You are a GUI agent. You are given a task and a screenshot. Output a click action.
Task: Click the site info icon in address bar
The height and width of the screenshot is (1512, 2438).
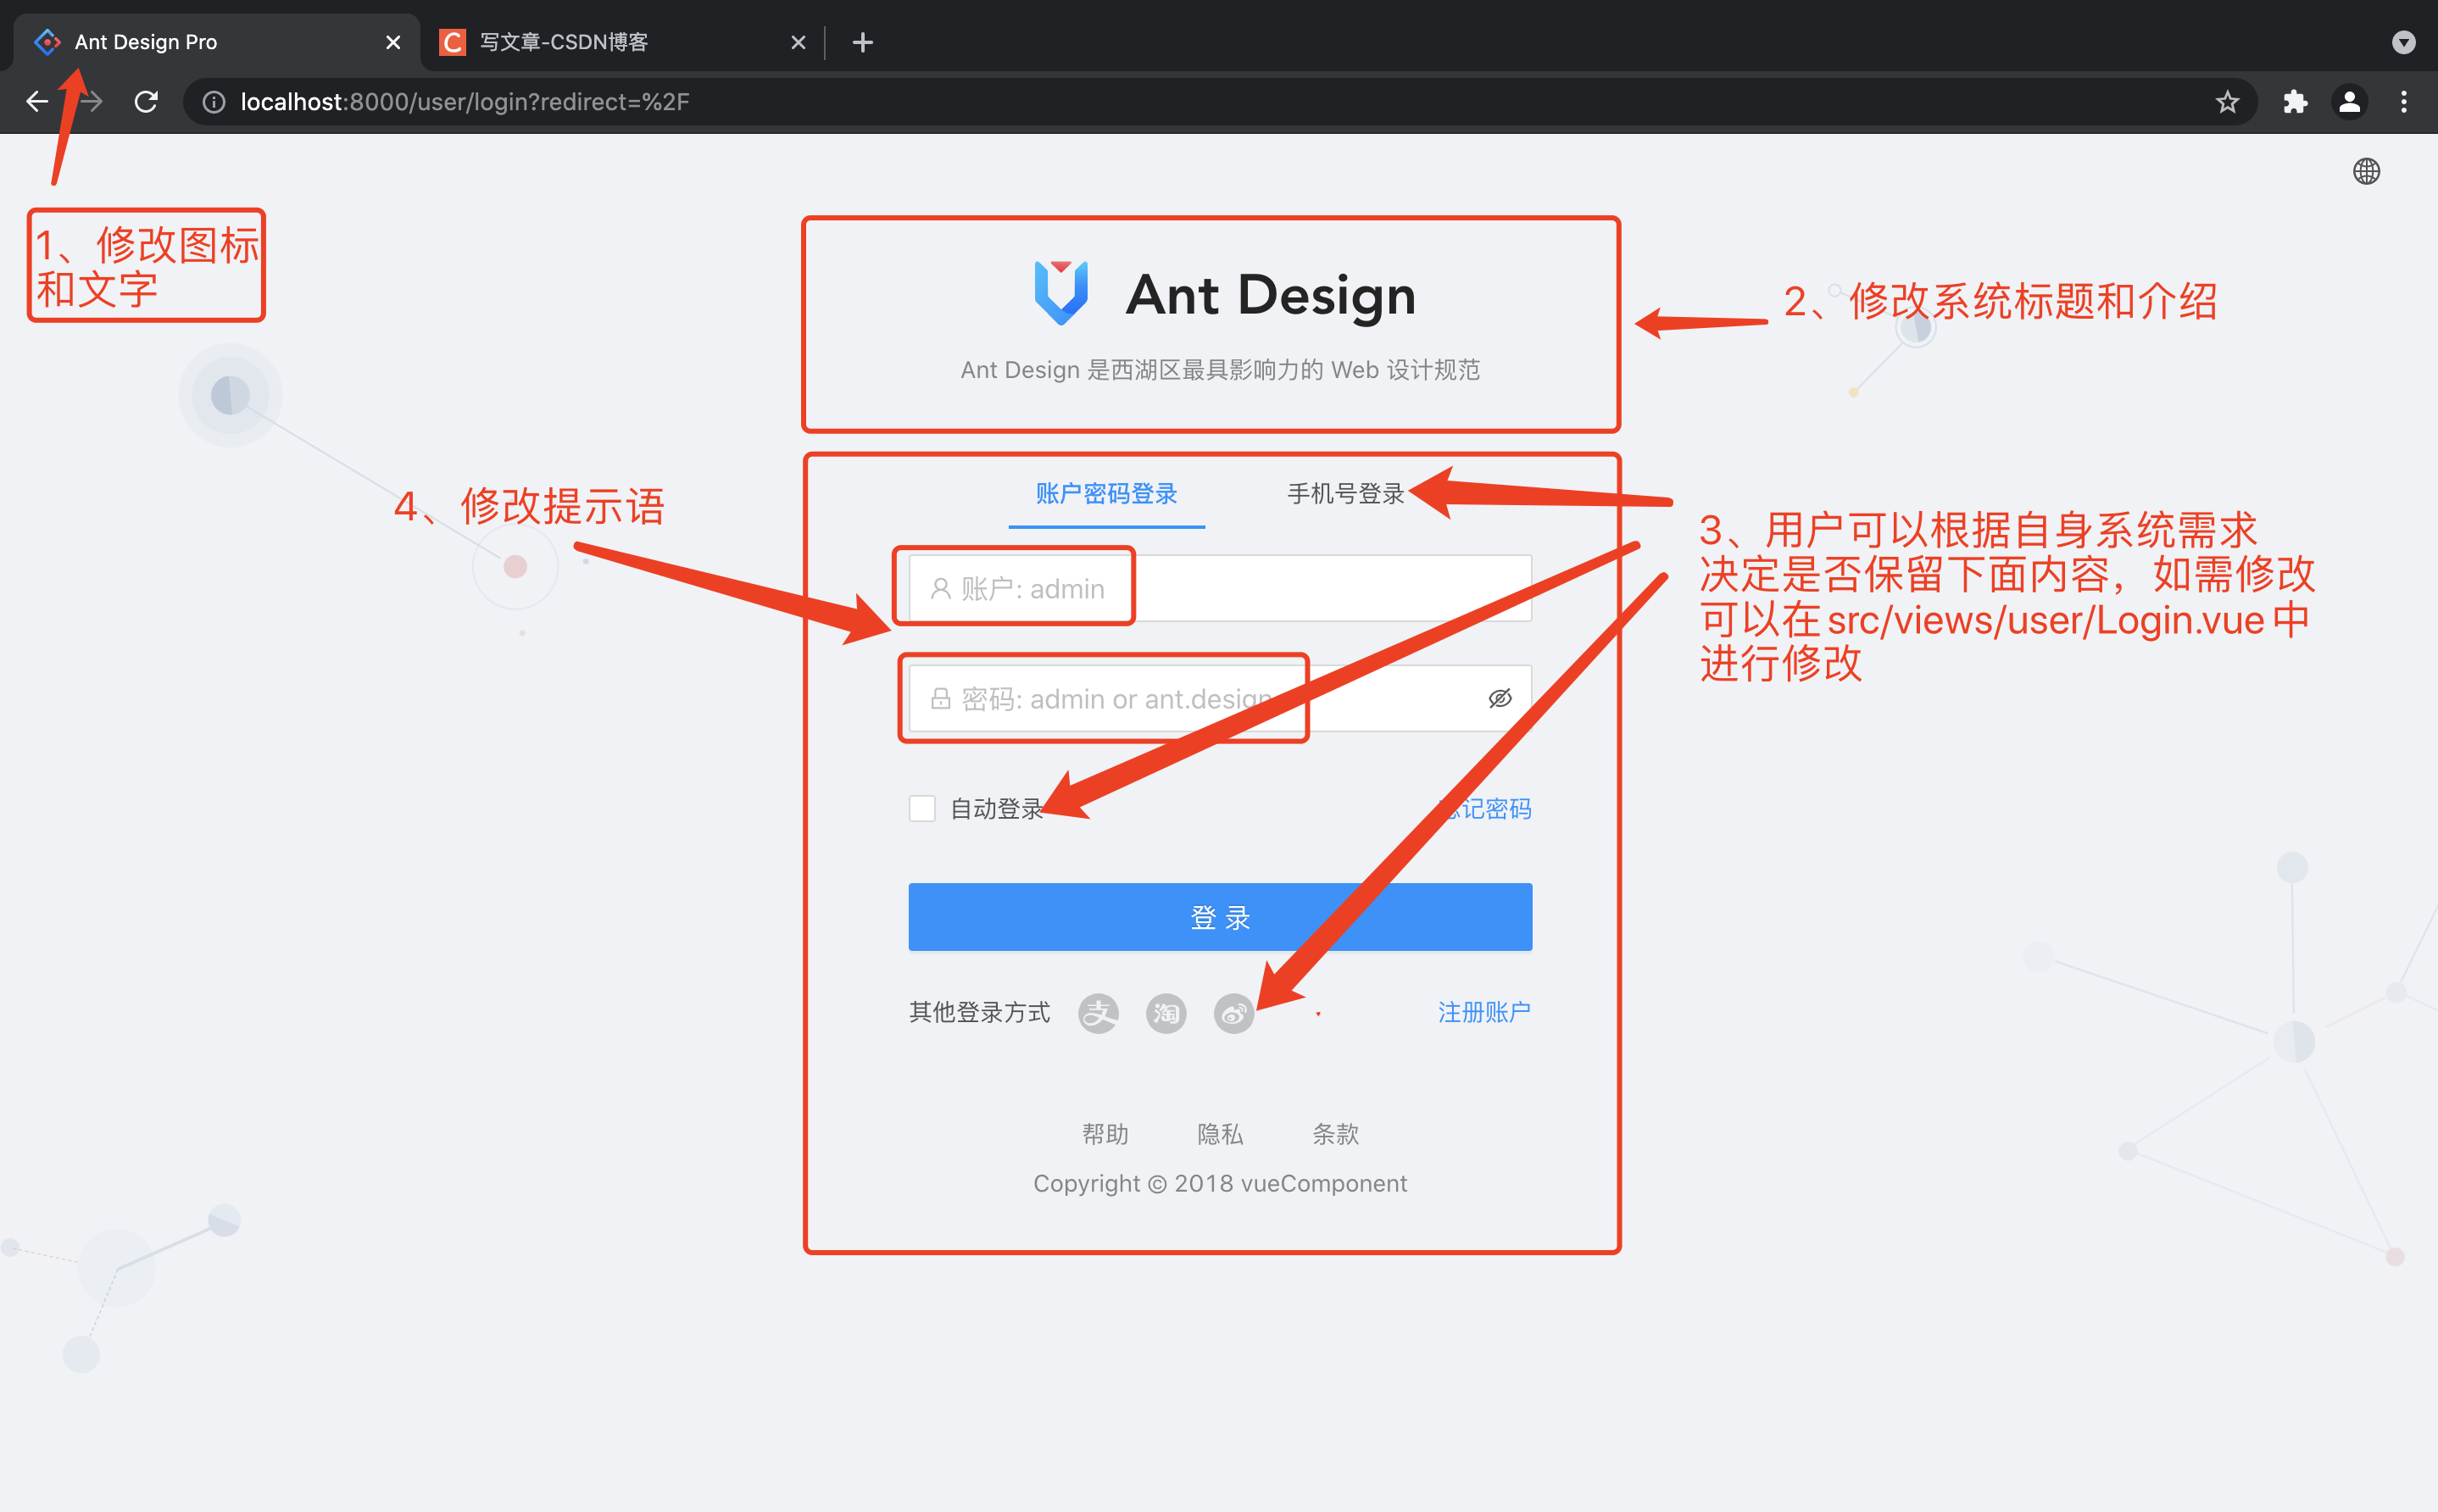(213, 101)
